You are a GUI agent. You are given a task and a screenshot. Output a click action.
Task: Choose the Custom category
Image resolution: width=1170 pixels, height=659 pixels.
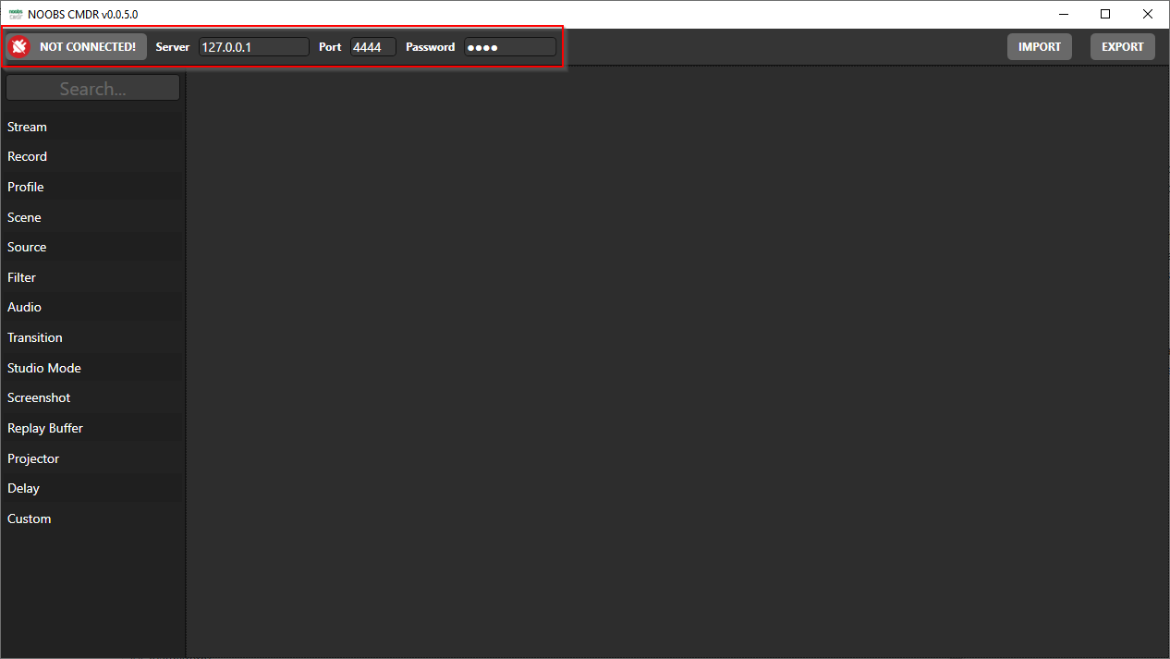click(92, 519)
